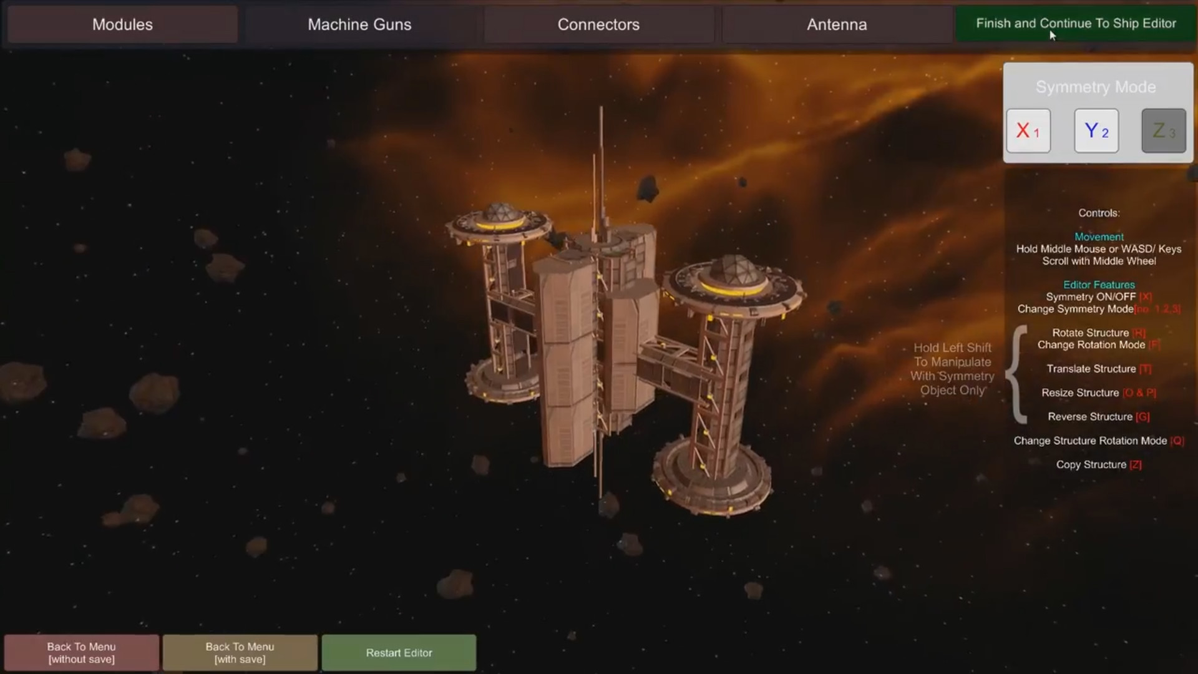Open the Modules tab

122,24
